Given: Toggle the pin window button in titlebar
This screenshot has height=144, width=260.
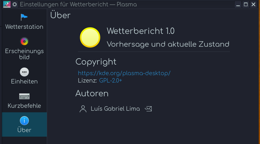Looking at the screenshot, I should pyautogui.click(x=15, y=4).
